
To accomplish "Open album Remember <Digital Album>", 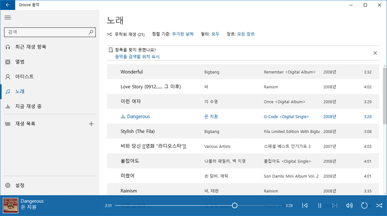I will point(290,72).
